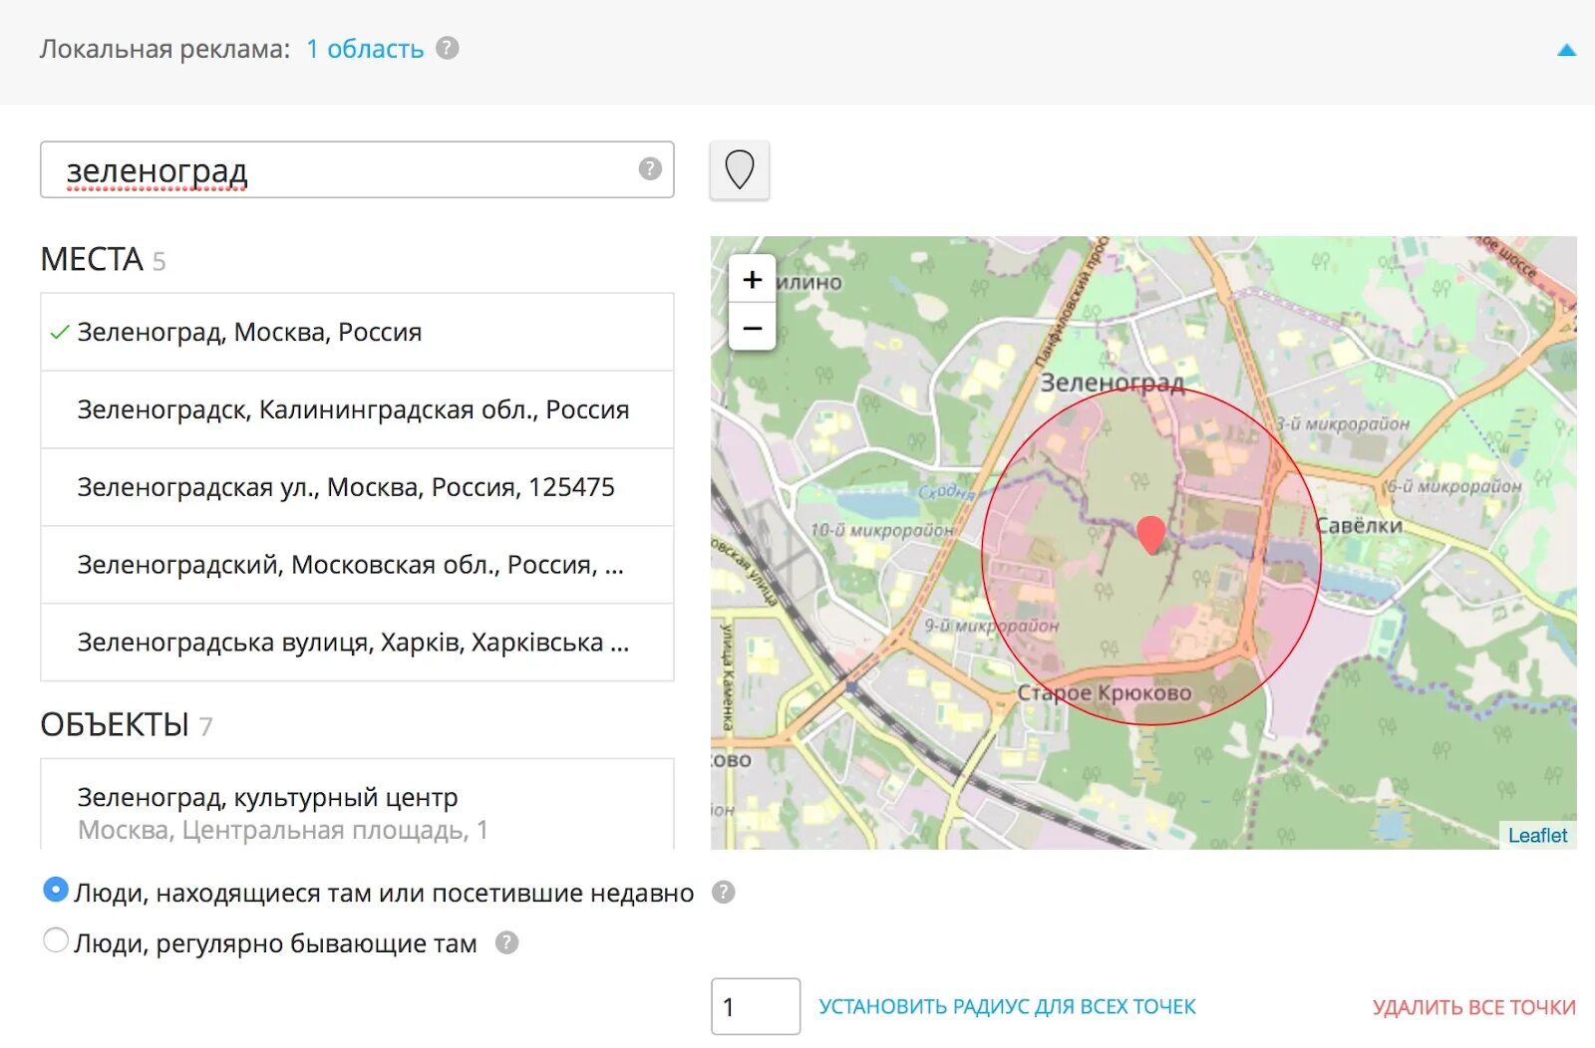
Task: Choose 'Зеленоградская ул., Москва, Россия, 125475'
Action: pos(357,487)
